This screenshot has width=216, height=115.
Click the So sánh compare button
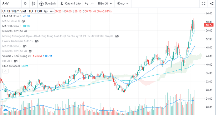point(47,3)
